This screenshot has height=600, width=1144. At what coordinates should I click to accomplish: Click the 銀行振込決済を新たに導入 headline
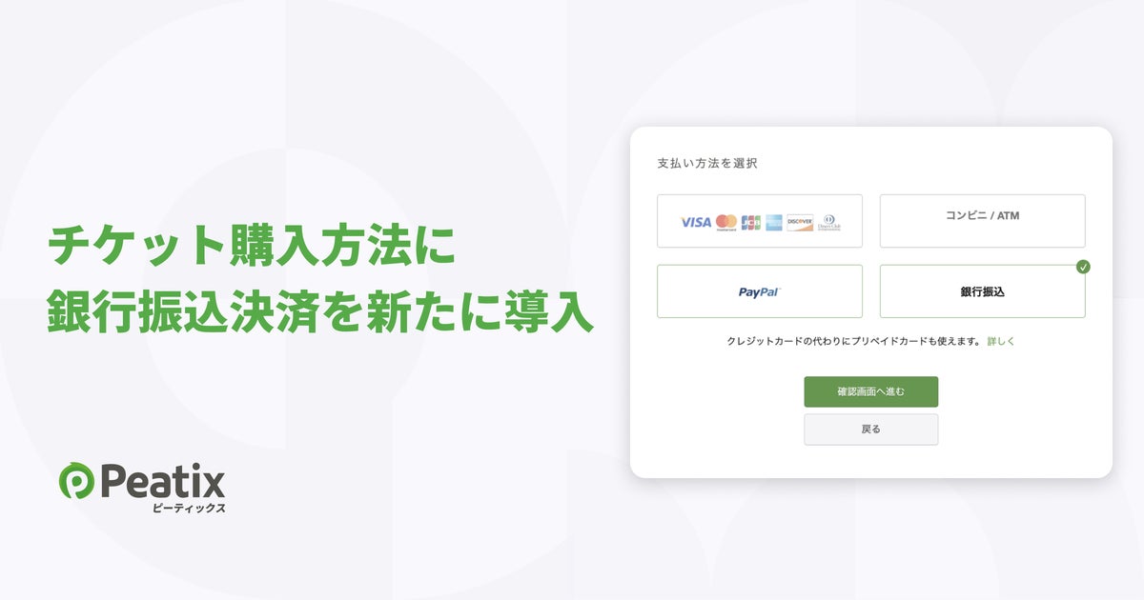[x=321, y=315]
